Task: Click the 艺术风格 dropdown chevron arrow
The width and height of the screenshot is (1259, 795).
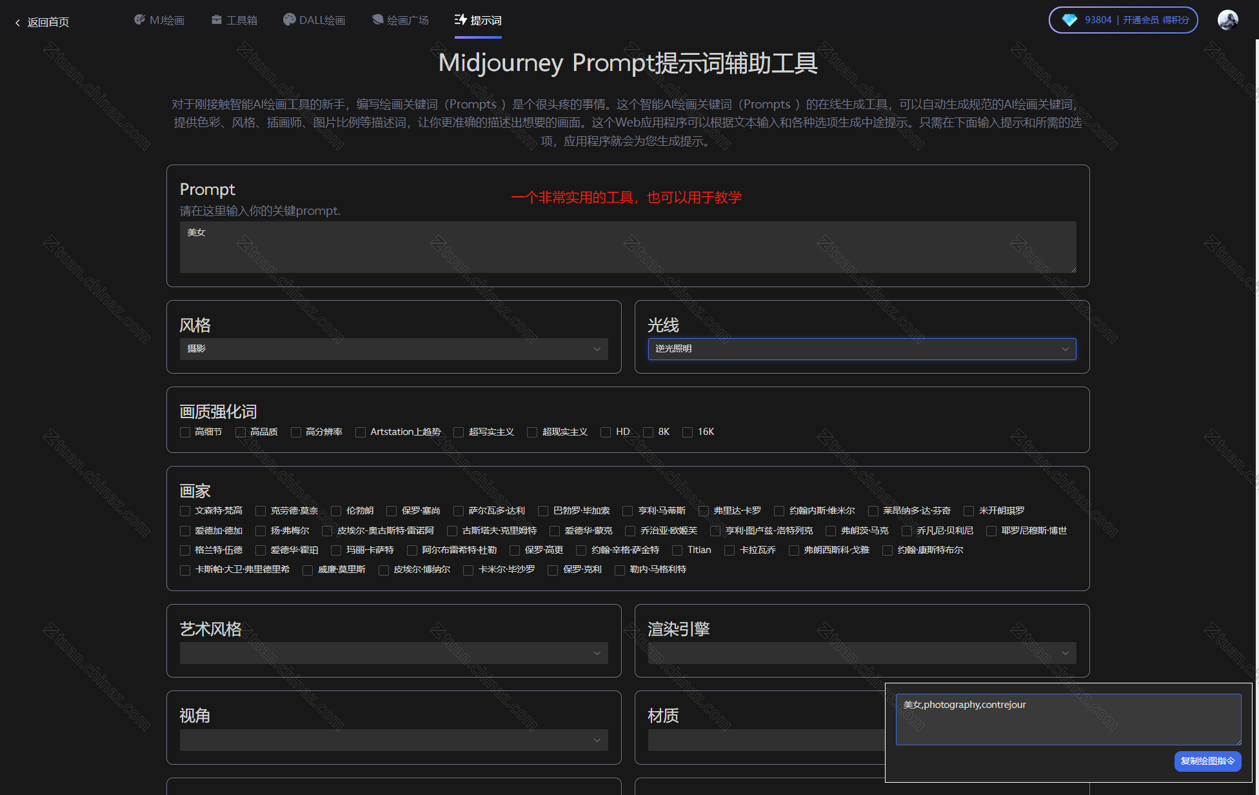Action: point(597,653)
